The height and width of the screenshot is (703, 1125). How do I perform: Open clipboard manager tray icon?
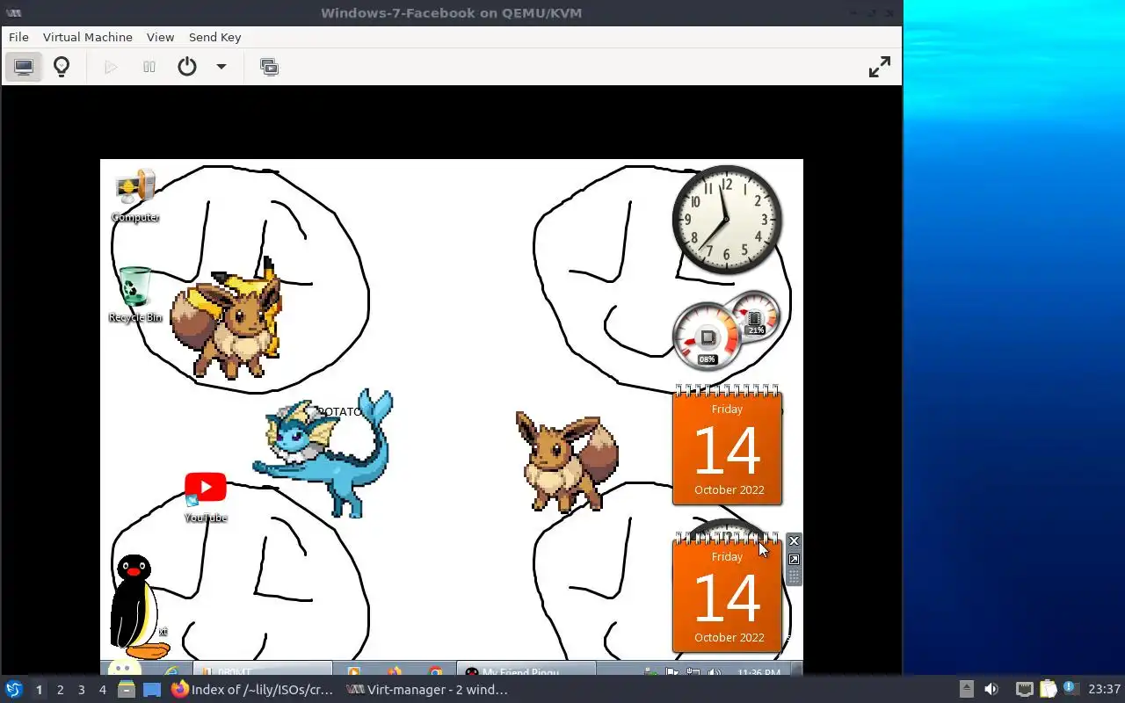point(1048,690)
